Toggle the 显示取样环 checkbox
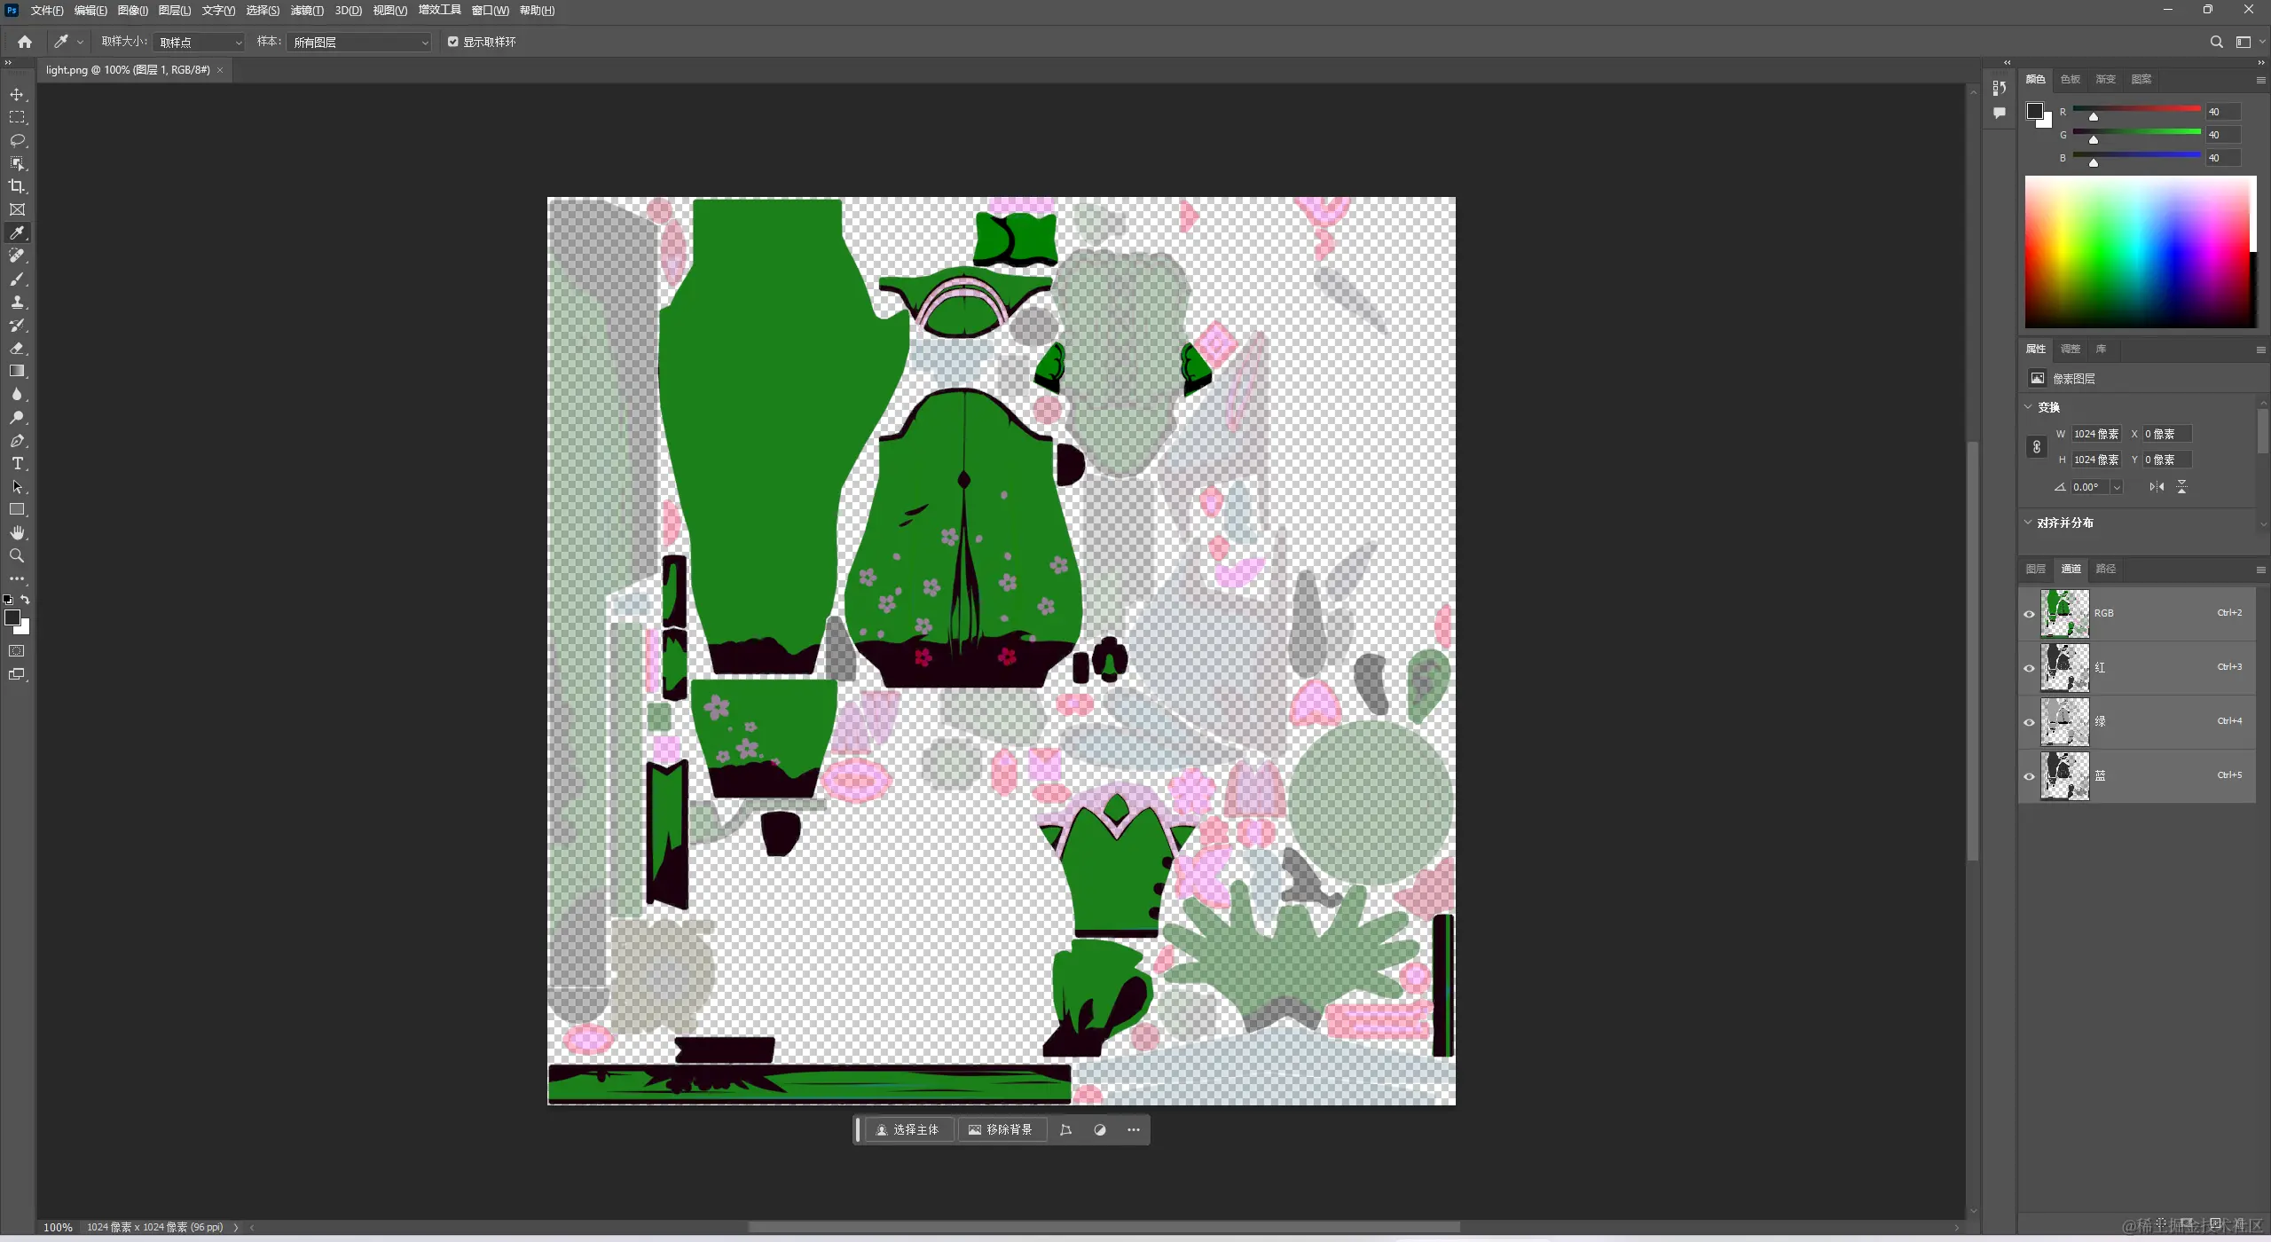2271x1242 pixels. click(453, 42)
